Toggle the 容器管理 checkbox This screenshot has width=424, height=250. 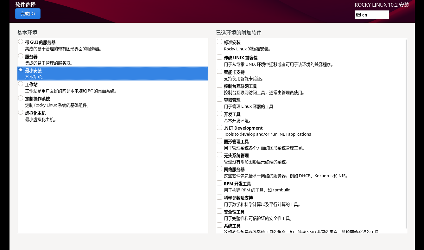[219, 99]
